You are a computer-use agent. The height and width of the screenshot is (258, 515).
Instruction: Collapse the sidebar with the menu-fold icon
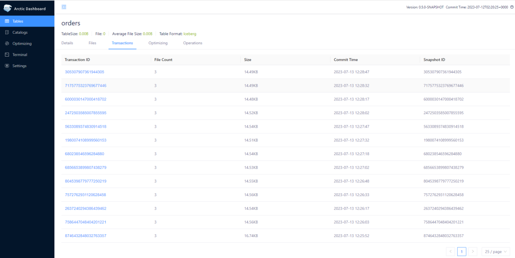coord(64,7)
